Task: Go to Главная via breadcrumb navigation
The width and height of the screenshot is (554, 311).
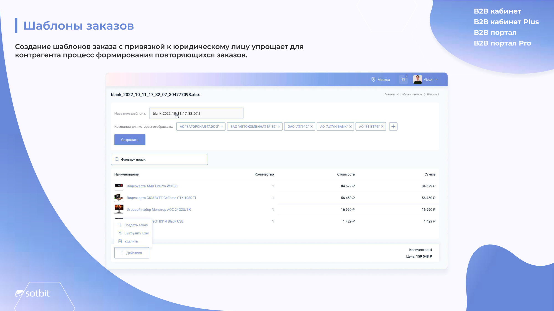Action: point(389,94)
